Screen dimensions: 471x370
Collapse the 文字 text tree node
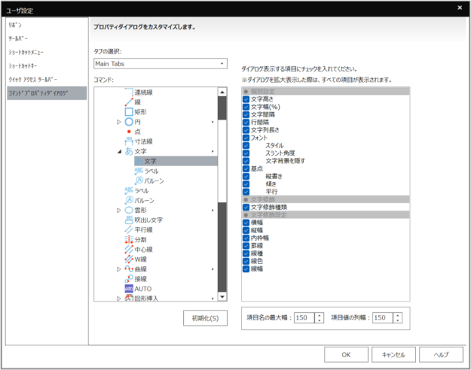pyautogui.click(x=118, y=151)
